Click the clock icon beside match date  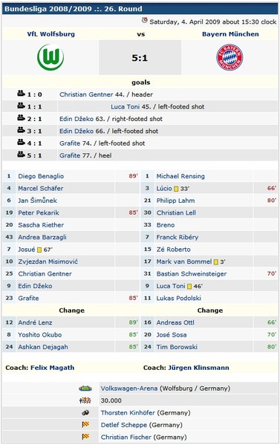coord(145,21)
